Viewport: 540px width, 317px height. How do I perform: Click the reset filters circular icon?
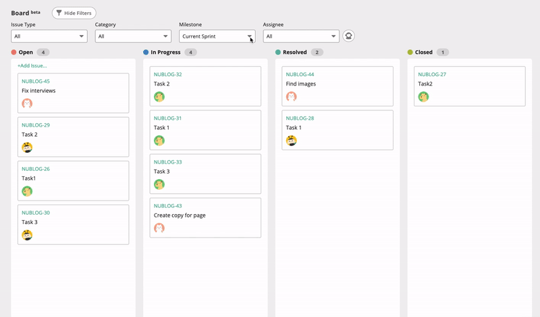(x=348, y=36)
